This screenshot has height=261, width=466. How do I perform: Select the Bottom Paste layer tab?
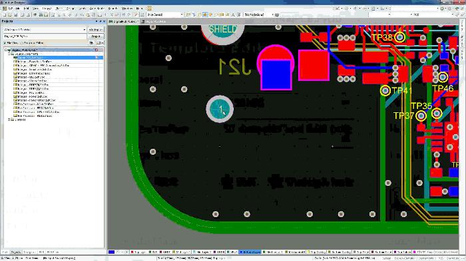(382, 252)
